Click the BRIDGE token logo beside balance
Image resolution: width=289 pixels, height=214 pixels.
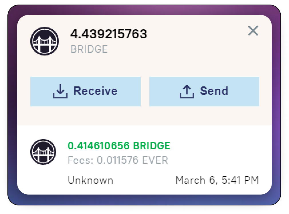45,41
